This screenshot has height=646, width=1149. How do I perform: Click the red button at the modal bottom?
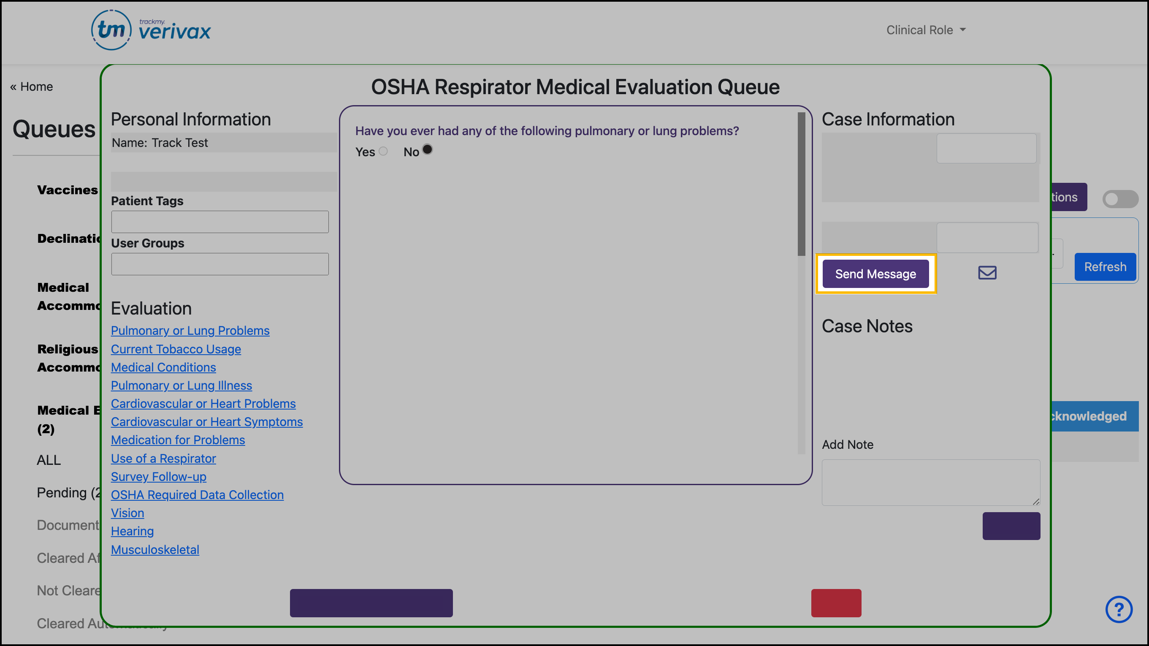[836, 603]
